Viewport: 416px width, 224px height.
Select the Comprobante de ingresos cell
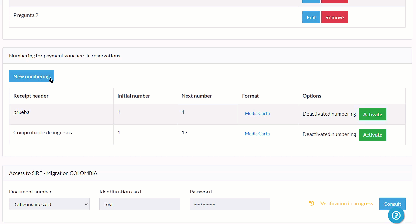point(42,133)
